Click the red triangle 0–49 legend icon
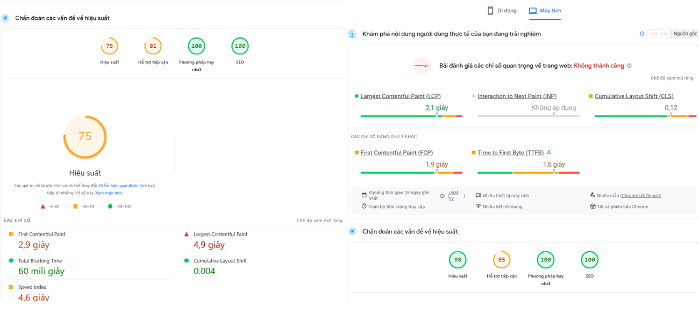This screenshot has width=699, height=321. click(x=44, y=206)
